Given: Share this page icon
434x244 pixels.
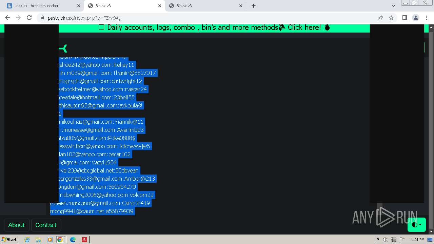Looking at the screenshot, I should pos(380,18).
